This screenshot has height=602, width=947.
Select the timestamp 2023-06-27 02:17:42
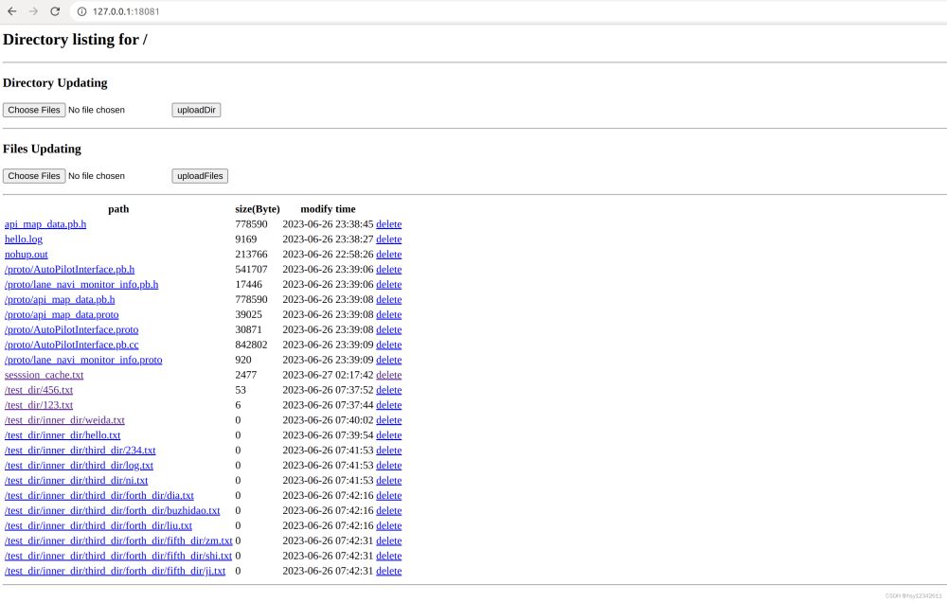point(328,375)
